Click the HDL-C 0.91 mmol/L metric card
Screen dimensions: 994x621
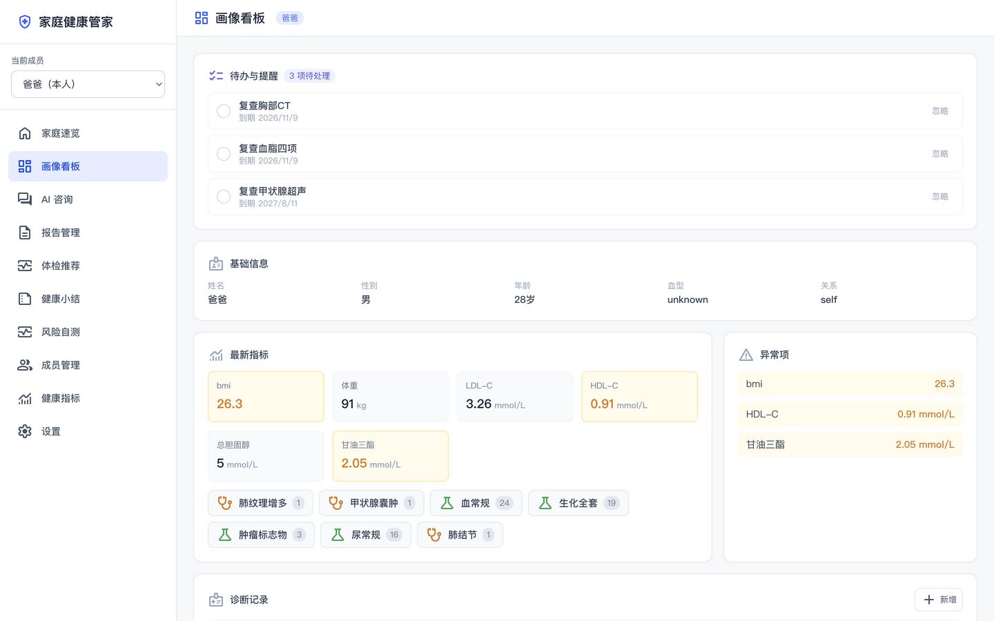click(639, 397)
